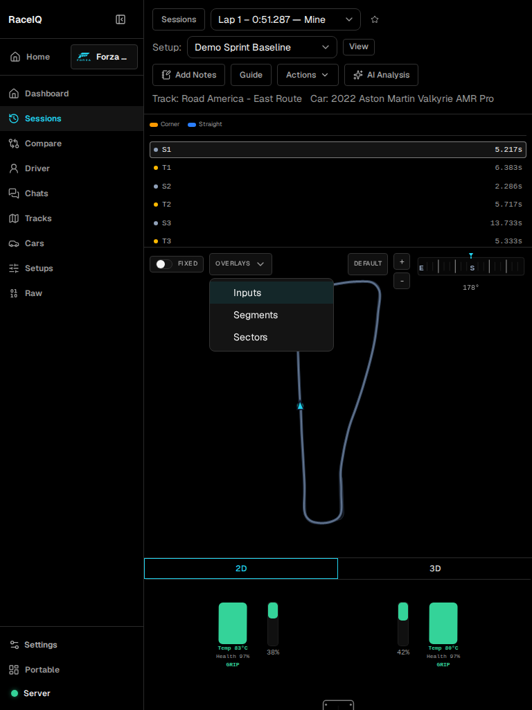Collapse the OVERLAYS dropdown

pyautogui.click(x=240, y=264)
